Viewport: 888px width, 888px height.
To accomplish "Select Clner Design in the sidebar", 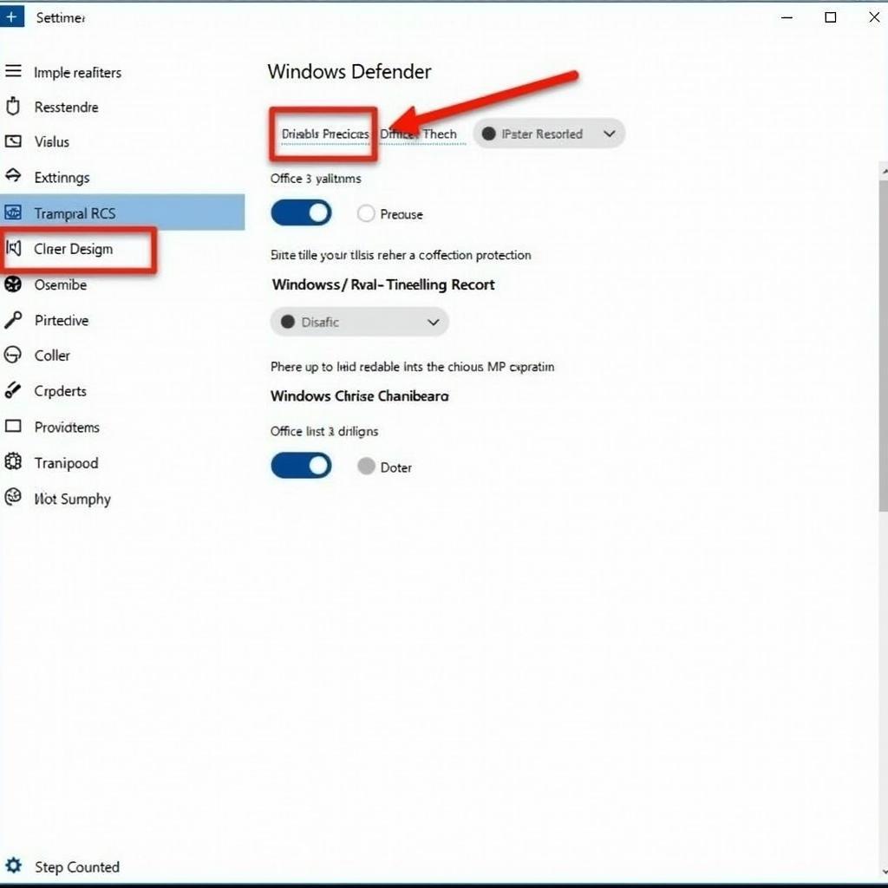I will pyautogui.click(x=74, y=250).
